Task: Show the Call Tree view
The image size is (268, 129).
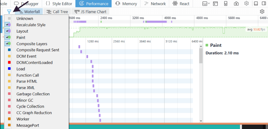Action: [57, 12]
